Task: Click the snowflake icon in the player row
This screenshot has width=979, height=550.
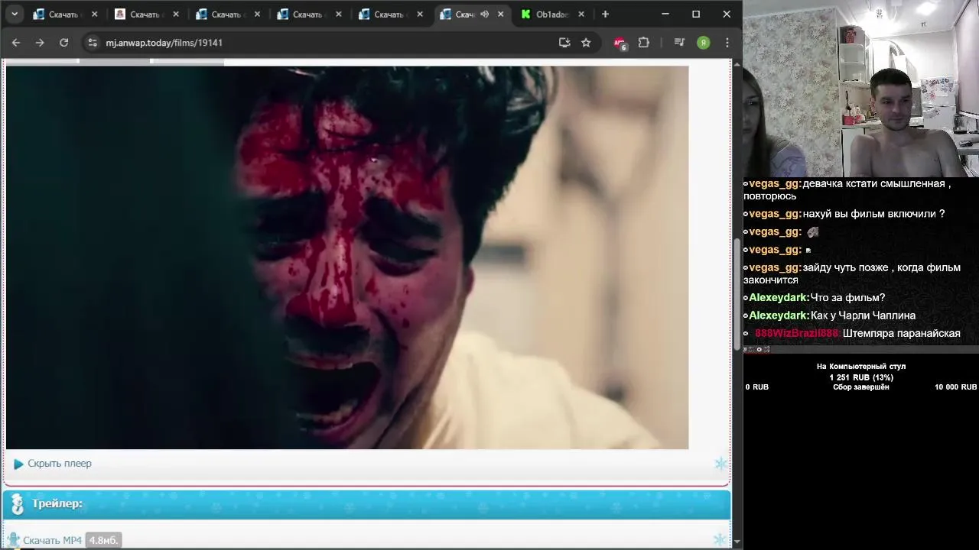Action: (x=720, y=464)
